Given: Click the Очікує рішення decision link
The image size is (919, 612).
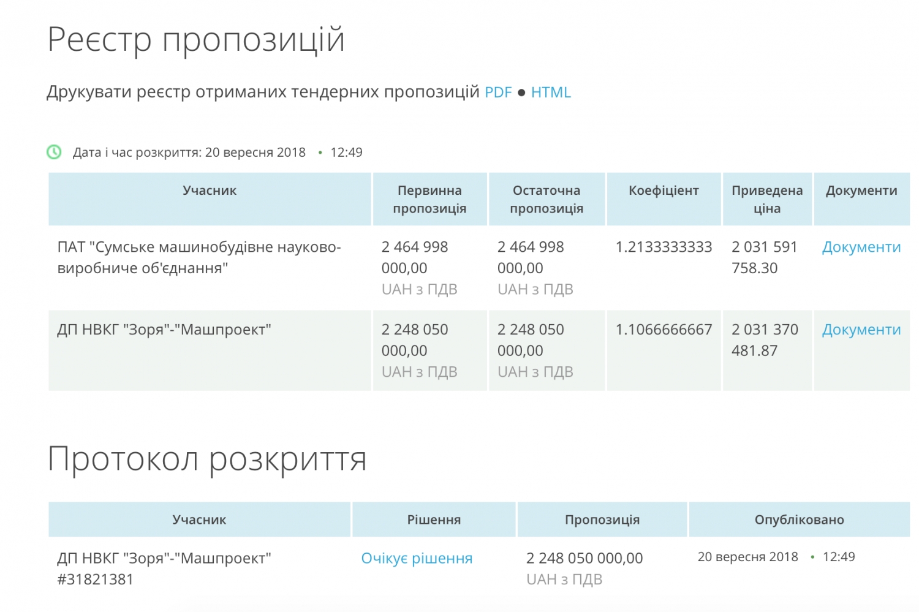Looking at the screenshot, I should 417,558.
